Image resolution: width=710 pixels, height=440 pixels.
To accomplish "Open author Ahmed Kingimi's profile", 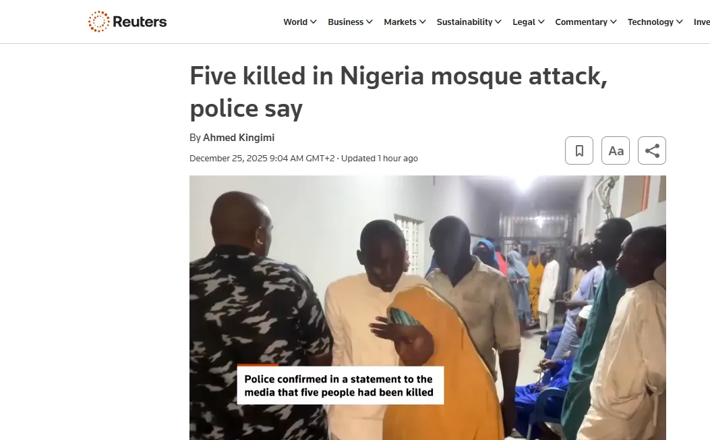I will tap(239, 137).
